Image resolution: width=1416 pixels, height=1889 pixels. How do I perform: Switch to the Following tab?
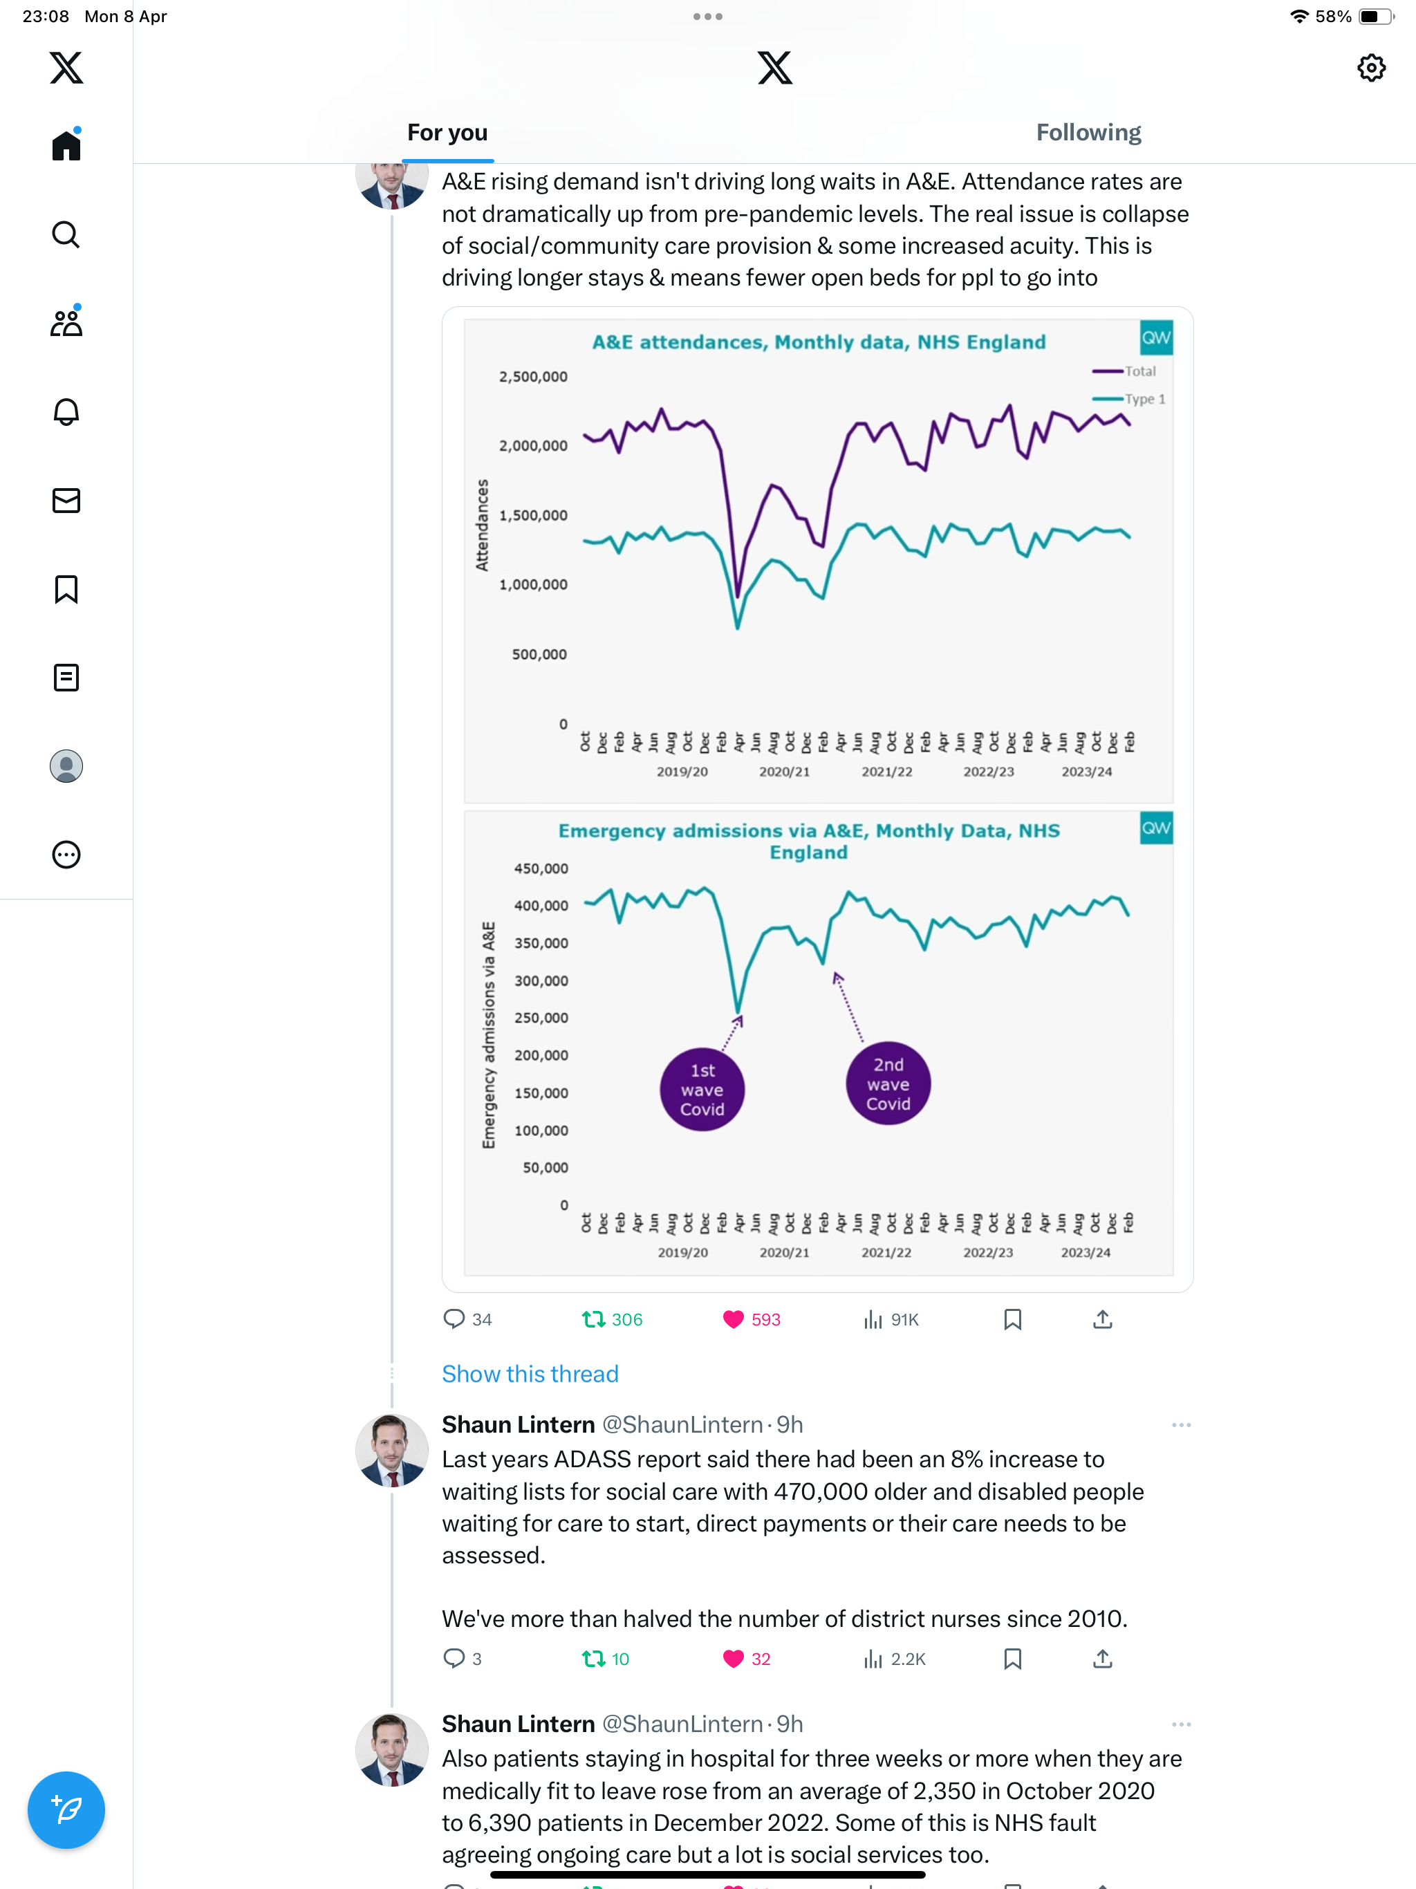tap(1088, 132)
